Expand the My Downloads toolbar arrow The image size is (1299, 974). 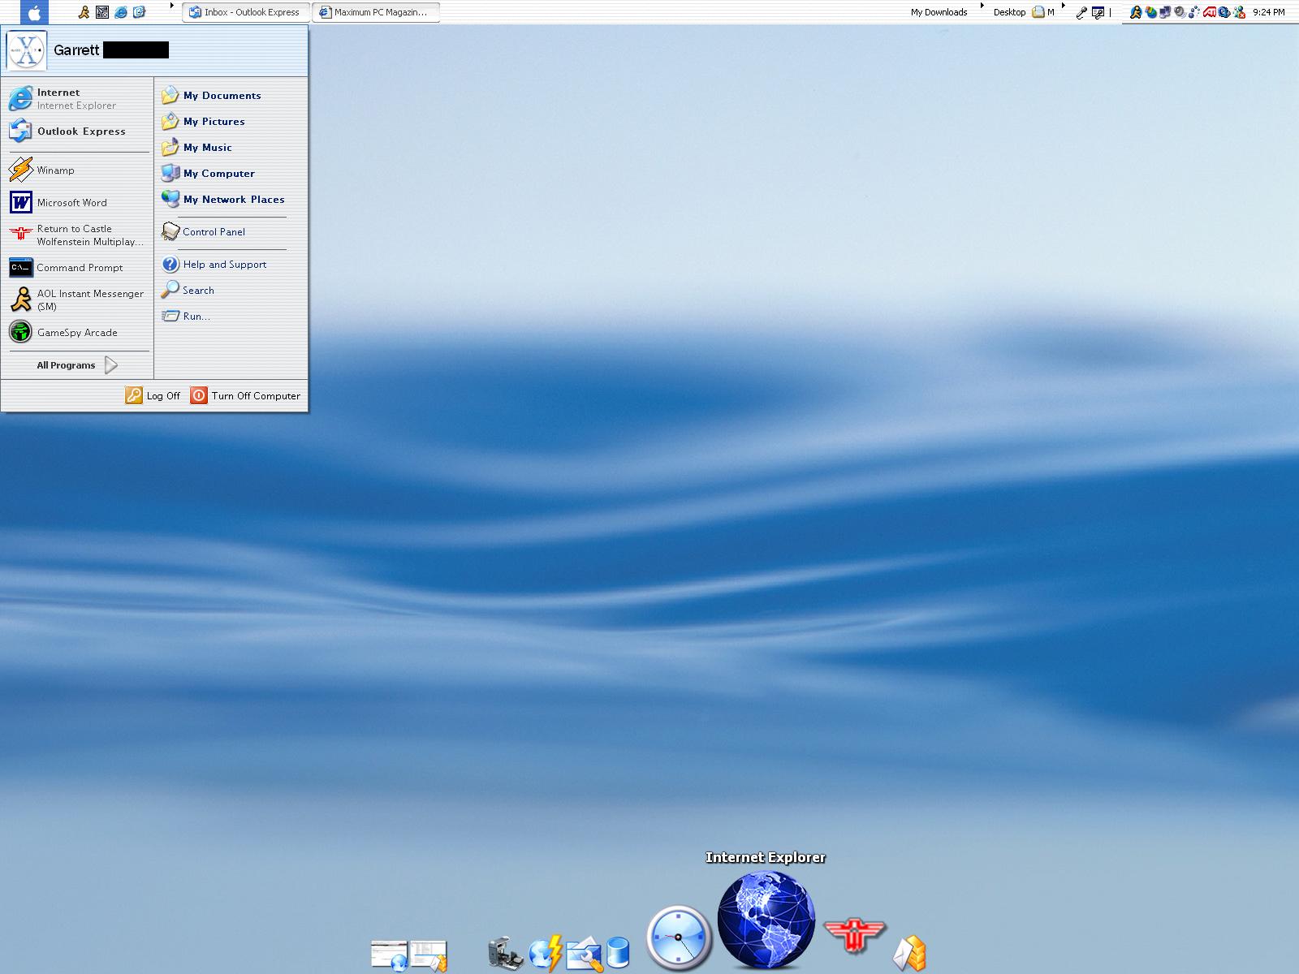982,6
